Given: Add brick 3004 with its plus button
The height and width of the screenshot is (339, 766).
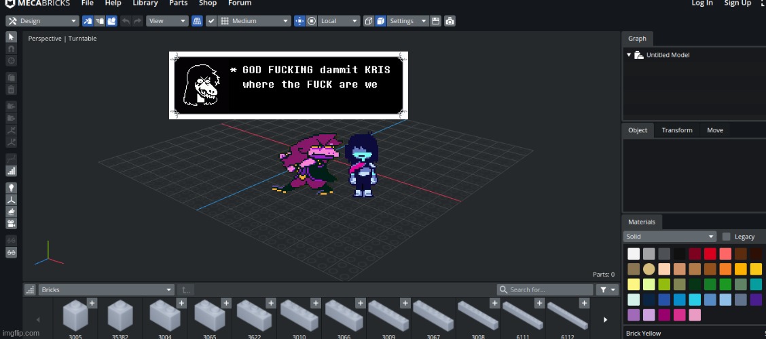Looking at the screenshot, I should tap(181, 303).
